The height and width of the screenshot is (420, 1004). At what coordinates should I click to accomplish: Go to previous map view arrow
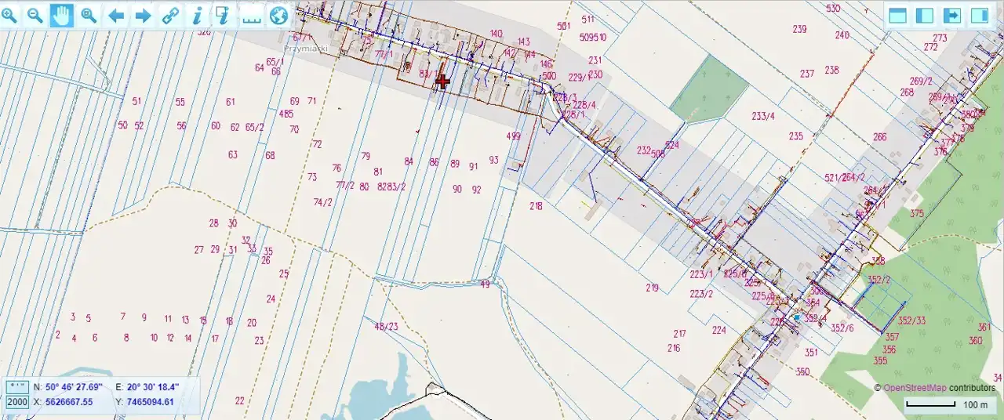click(116, 15)
